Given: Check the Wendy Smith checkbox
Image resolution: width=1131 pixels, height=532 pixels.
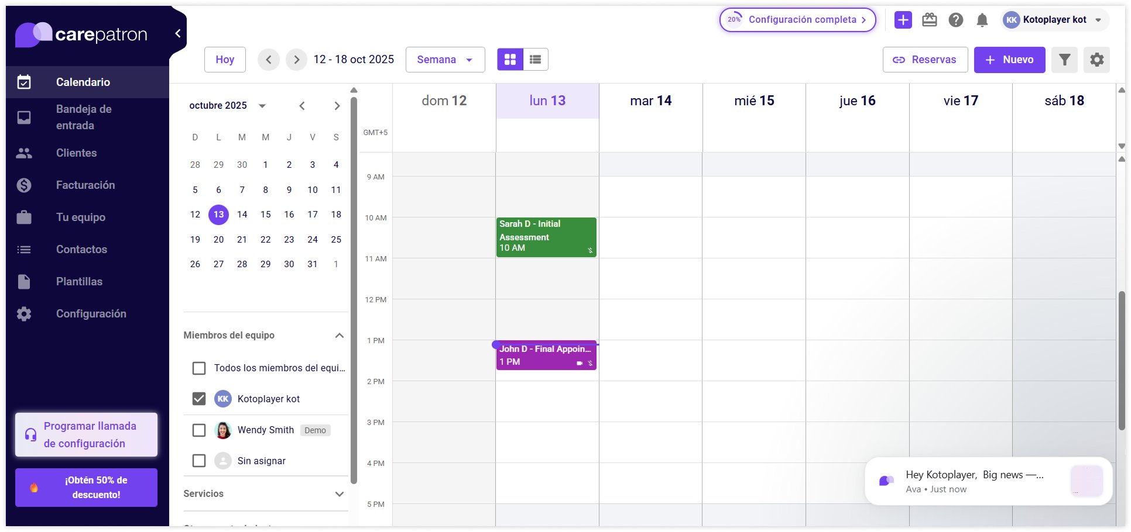Looking at the screenshot, I should click(x=199, y=430).
